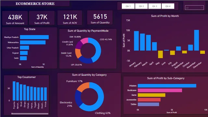Click the 'Sum of Quantity by PaymentMode' title

click(88, 31)
